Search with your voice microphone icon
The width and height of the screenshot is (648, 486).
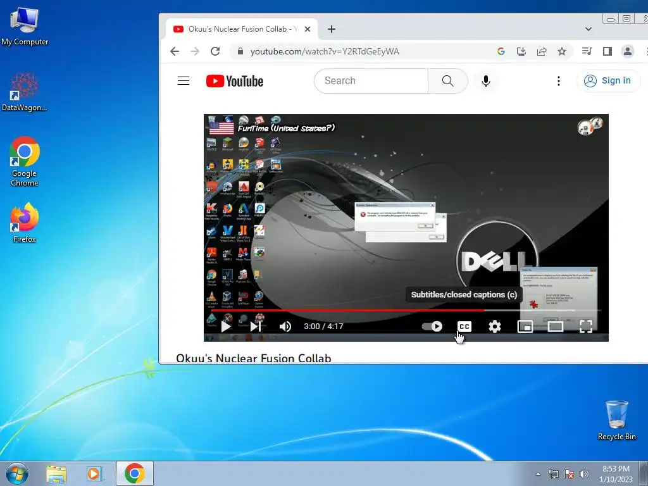[x=486, y=80]
